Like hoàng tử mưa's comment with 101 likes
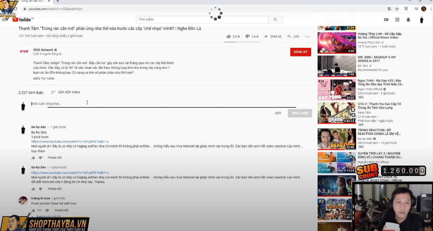The height and width of the screenshot is (231, 433). tap(33, 210)
